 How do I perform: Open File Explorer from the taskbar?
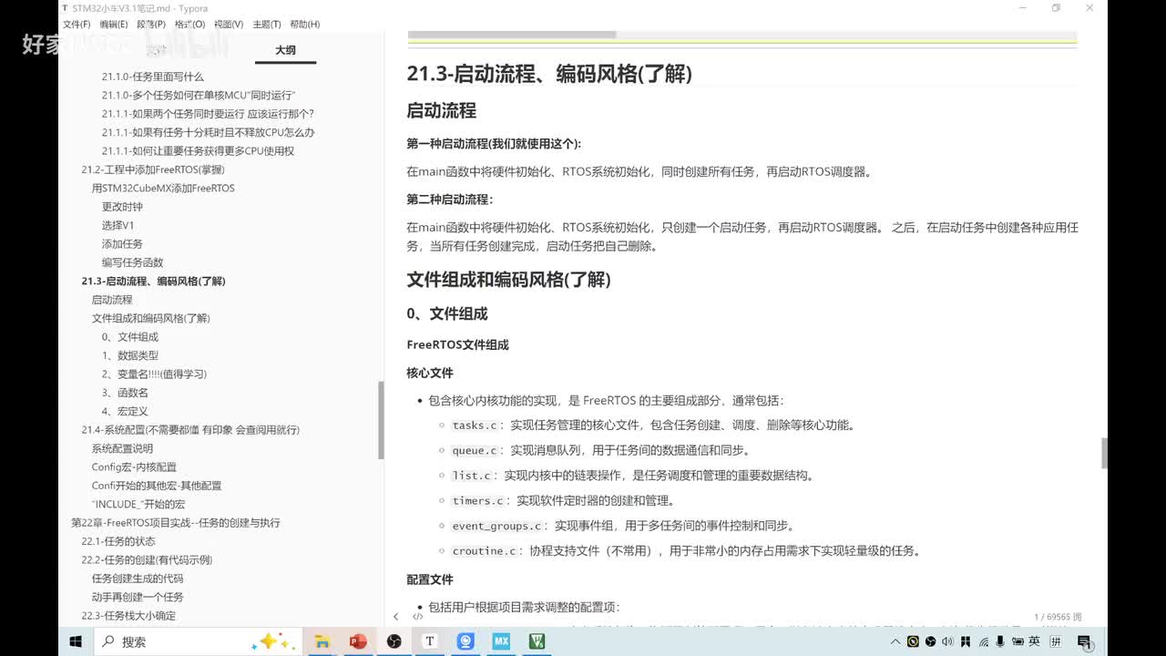[x=322, y=641]
